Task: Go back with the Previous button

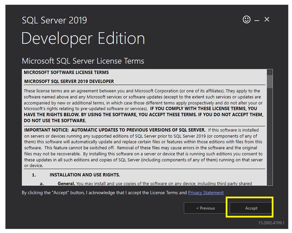Action: tap(205, 208)
